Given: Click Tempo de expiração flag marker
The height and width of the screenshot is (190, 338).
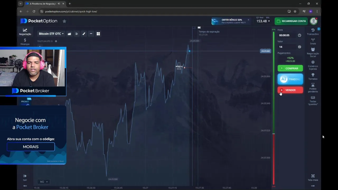Looking at the screenshot, I should (199, 27).
